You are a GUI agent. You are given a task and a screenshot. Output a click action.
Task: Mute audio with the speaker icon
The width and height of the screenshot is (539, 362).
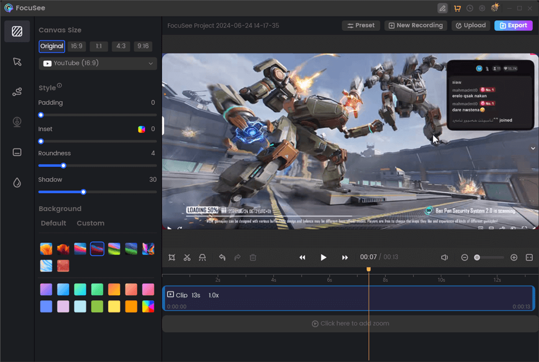445,257
